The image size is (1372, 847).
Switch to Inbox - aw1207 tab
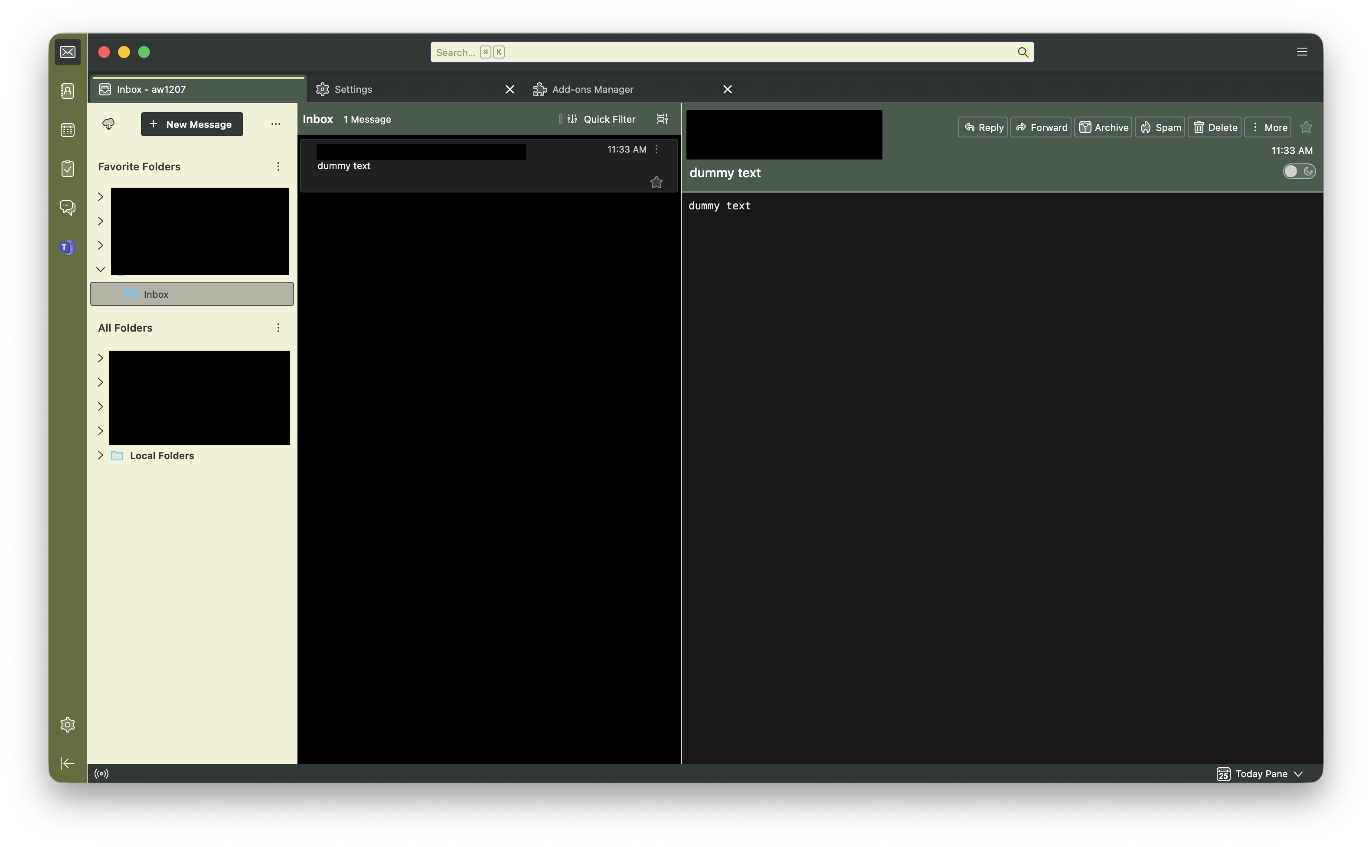coord(197,89)
